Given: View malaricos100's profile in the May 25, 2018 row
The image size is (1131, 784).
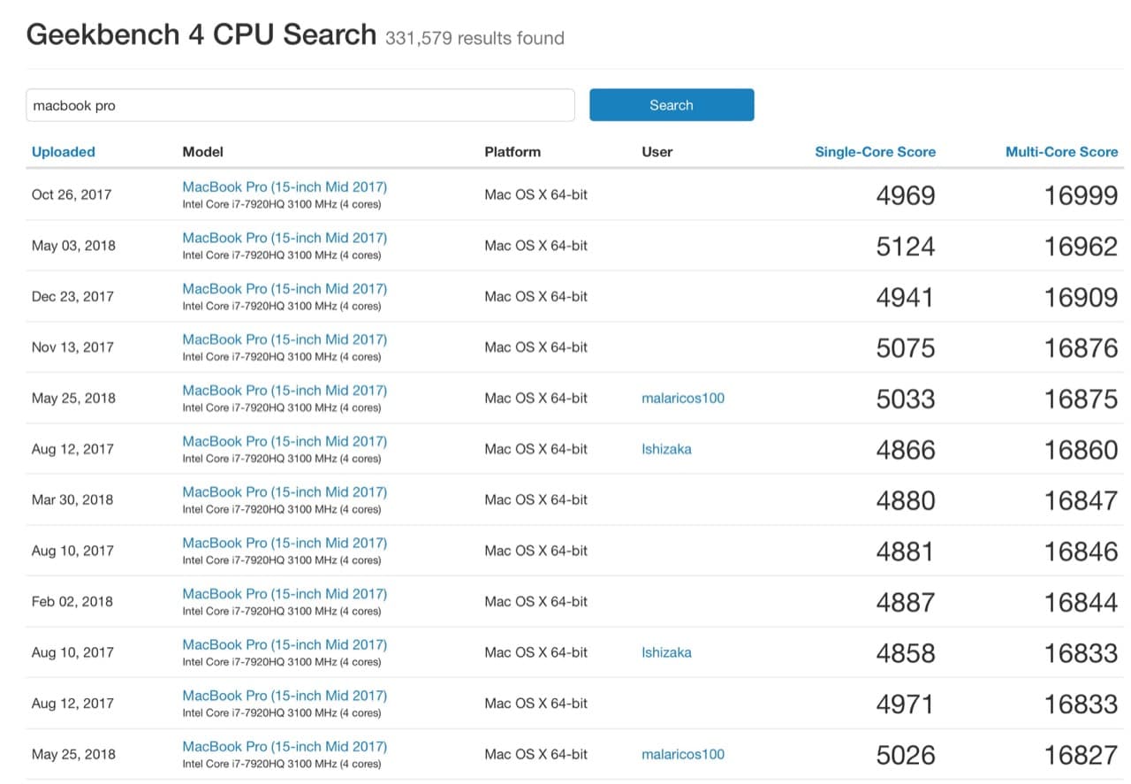Looking at the screenshot, I should click(682, 398).
